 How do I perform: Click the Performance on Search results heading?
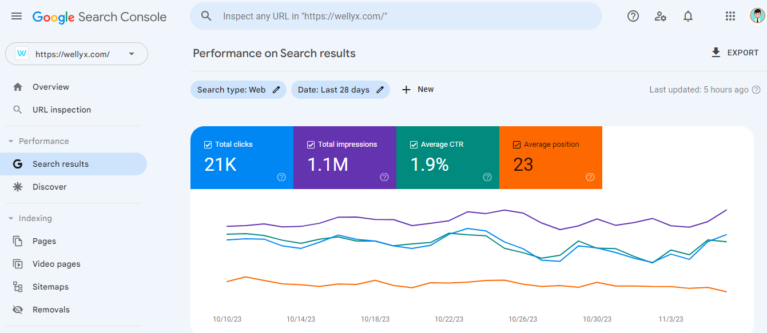tap(274, 53)
